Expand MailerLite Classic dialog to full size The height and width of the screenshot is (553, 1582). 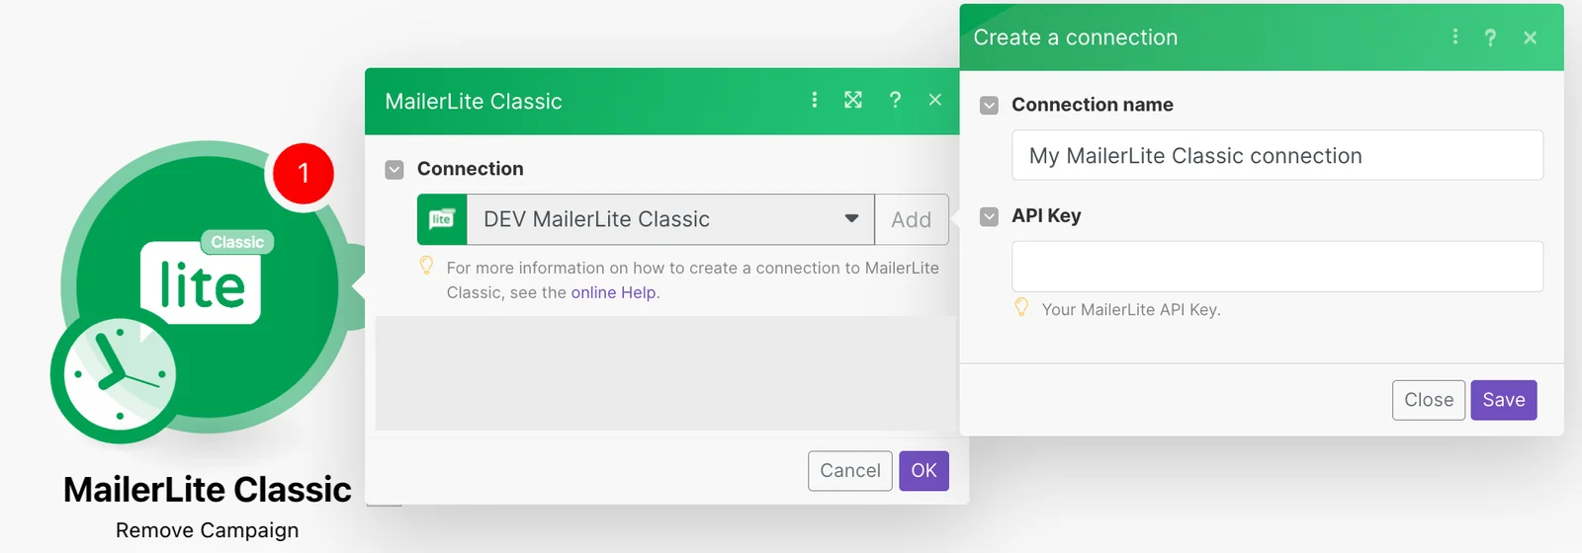click(x=853, y=100)
